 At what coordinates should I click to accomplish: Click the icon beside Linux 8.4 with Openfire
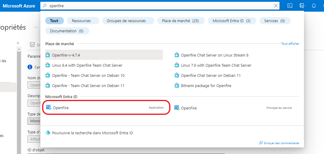tap(48, 65)
